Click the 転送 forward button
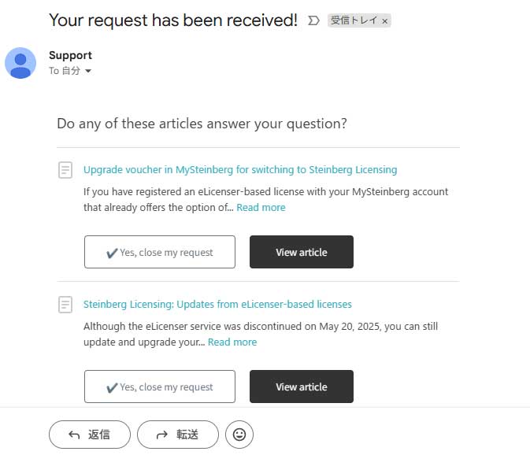This screenshot has height=455, width=530. (x=178, y=434)
